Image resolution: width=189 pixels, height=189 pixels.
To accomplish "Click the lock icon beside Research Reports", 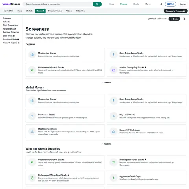I will [x=19, y=43].
